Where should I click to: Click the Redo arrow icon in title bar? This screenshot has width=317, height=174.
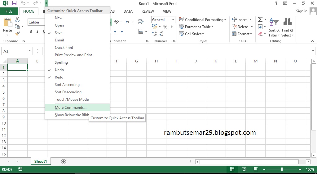(36, 3)
